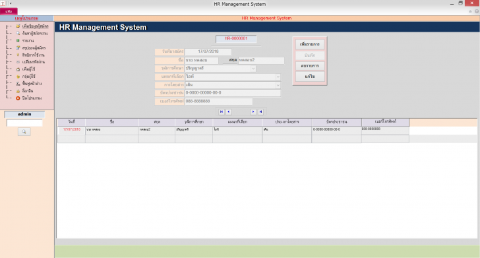Click the ชื่อ name column header
This screenshot has height=258, width=480.
point(111,122)
